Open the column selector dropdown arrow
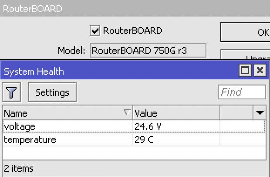Screen dimensions: 270x177 pos(260,113)
